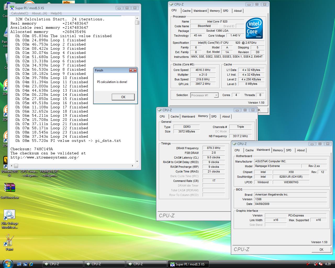Screen dimensions: 335x268
Task: Open the Processor #1 selection dropdown
Action: 204,95
